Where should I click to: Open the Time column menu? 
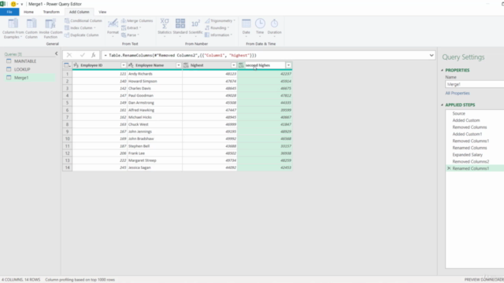click(x=260, y=28)
